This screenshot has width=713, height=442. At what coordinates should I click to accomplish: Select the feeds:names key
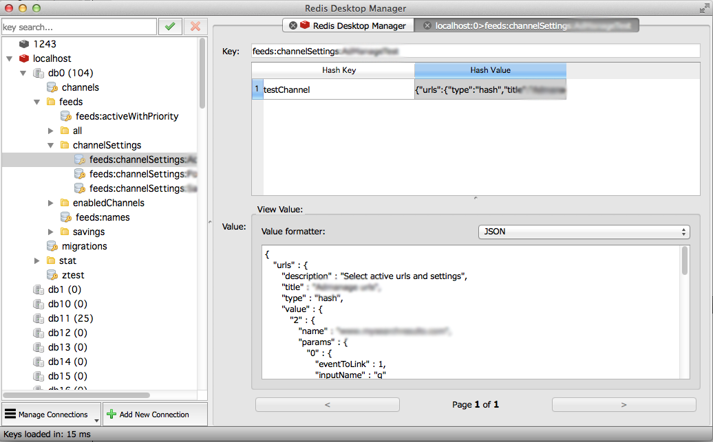pos(103,218)
